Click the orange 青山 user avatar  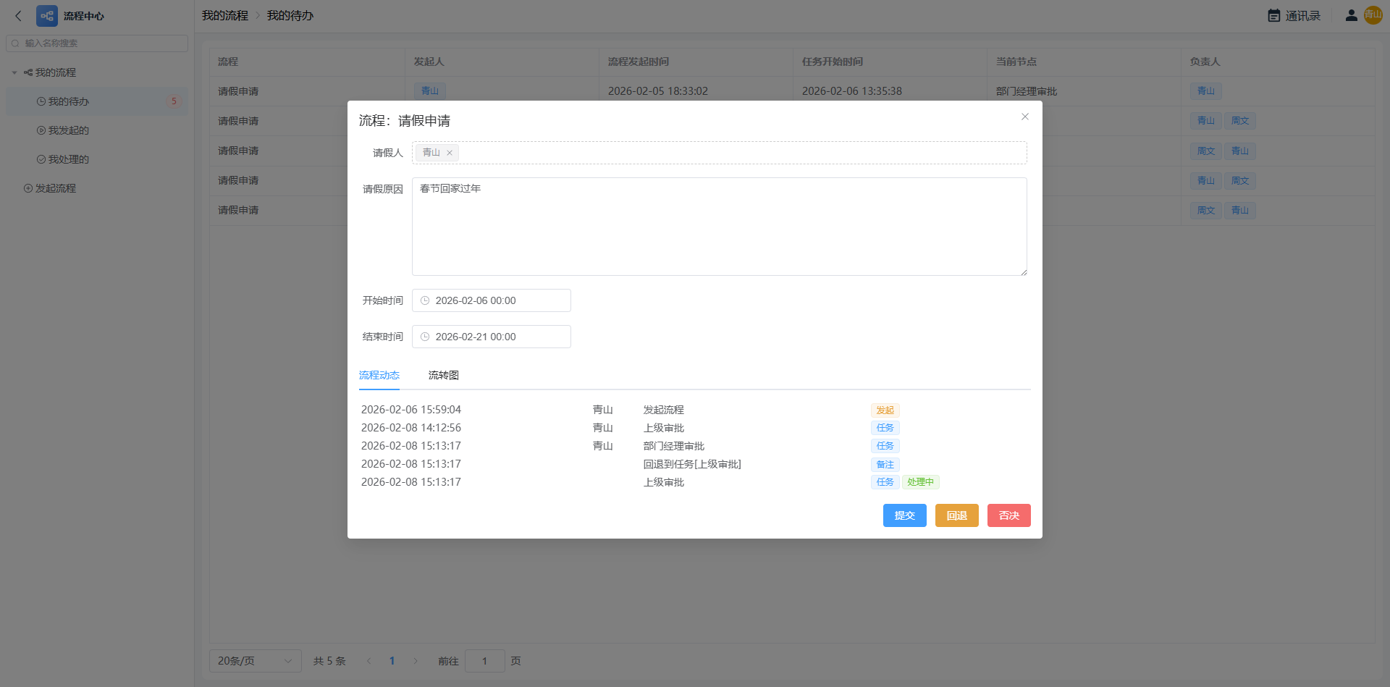pos(1373,15)
